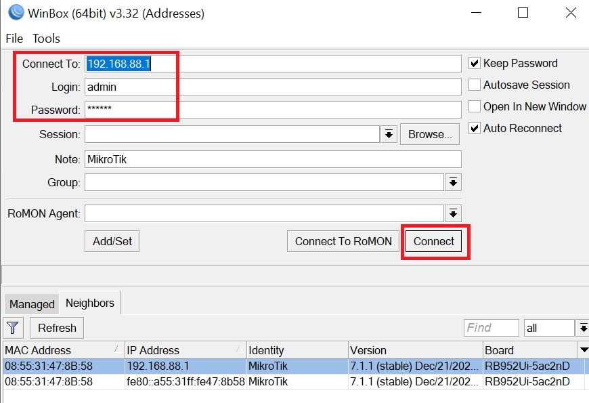The image size is (589, 403).
Task: Toggle the Auto Reconnect checkbox
Action: click(475, 128)
